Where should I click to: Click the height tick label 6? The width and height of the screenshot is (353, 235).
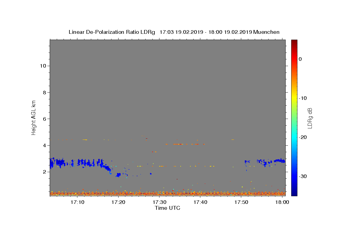44,119
